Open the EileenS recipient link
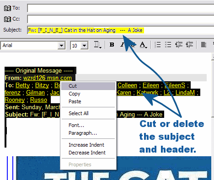The image size is (214, 180). [x=175, y=85]
